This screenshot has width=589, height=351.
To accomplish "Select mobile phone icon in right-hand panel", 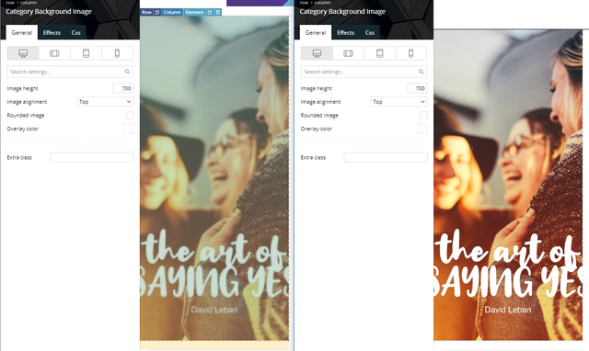I will pos(411,53).
